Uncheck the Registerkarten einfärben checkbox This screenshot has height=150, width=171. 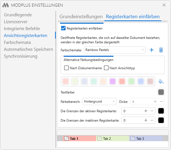(63, 28)
